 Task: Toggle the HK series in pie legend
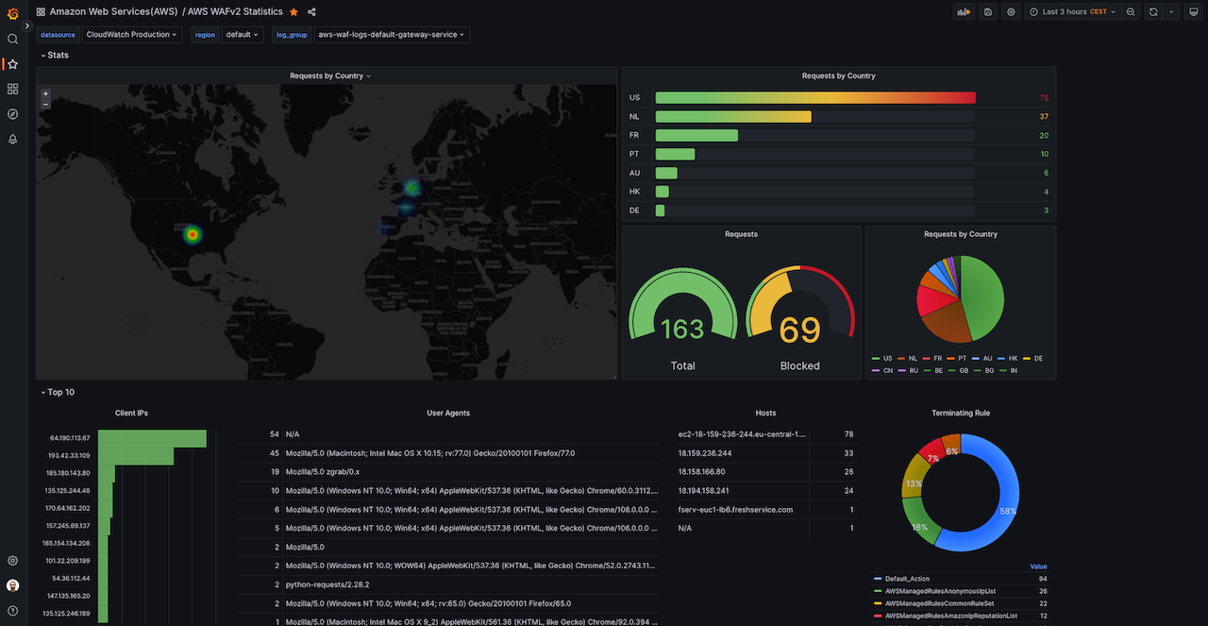point(1007,359)
